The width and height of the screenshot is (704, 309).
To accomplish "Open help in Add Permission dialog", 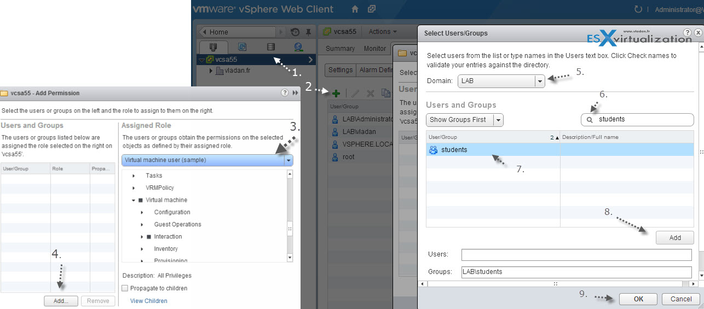I will point(285,93).
